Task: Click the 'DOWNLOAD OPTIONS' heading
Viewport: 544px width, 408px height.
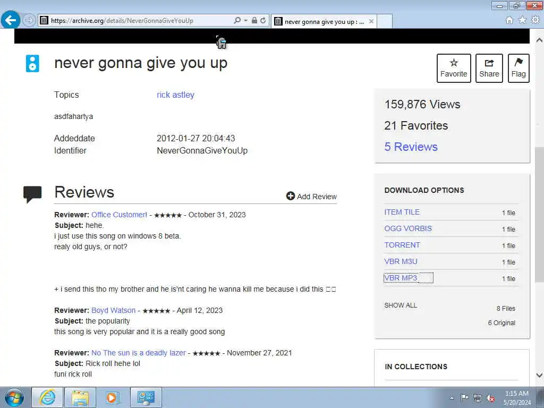Action: click(424, 190)
